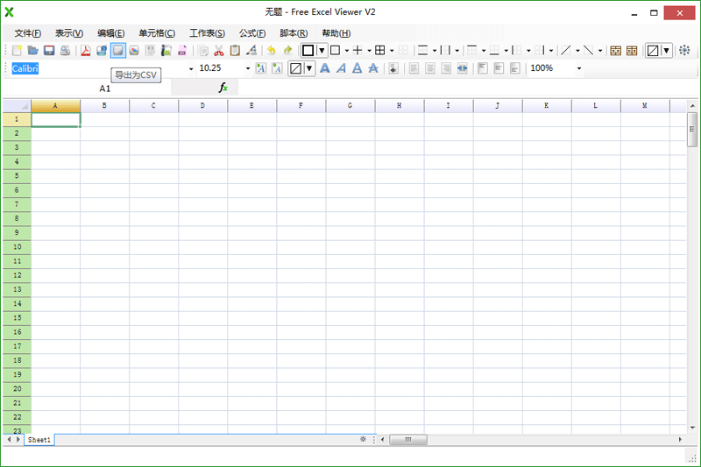
Task: Open the 表示(V) menu
Action: point(69,33)
